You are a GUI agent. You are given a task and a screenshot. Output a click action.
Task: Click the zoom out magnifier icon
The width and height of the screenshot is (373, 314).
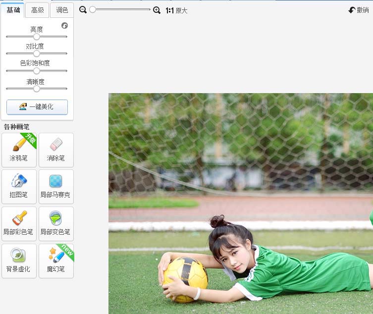(83, 10)
